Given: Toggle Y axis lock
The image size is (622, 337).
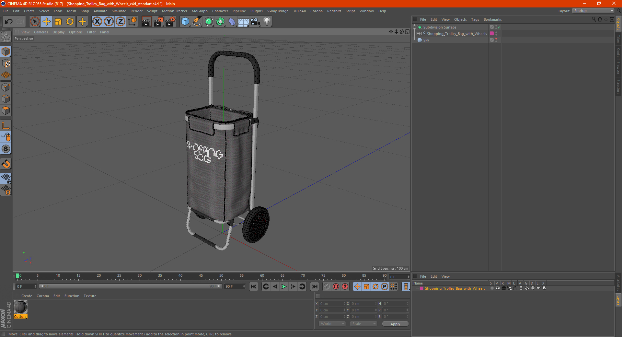Looking at the screenshot, I should pyautogui.click(x=109, y=22).
